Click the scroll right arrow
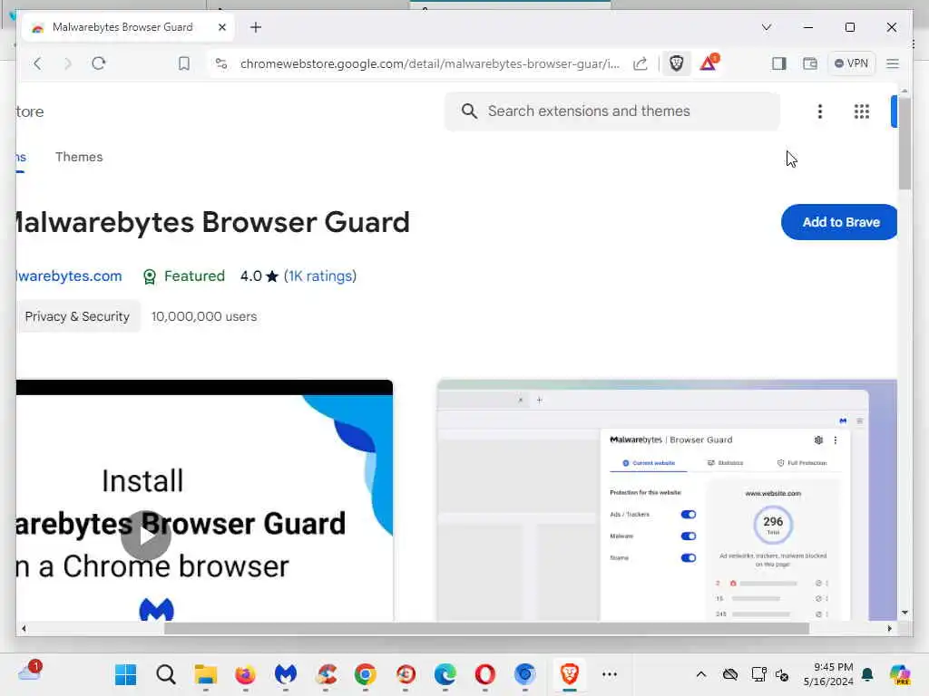The height and width of the screenshot is (696, 929). (889, 629)
